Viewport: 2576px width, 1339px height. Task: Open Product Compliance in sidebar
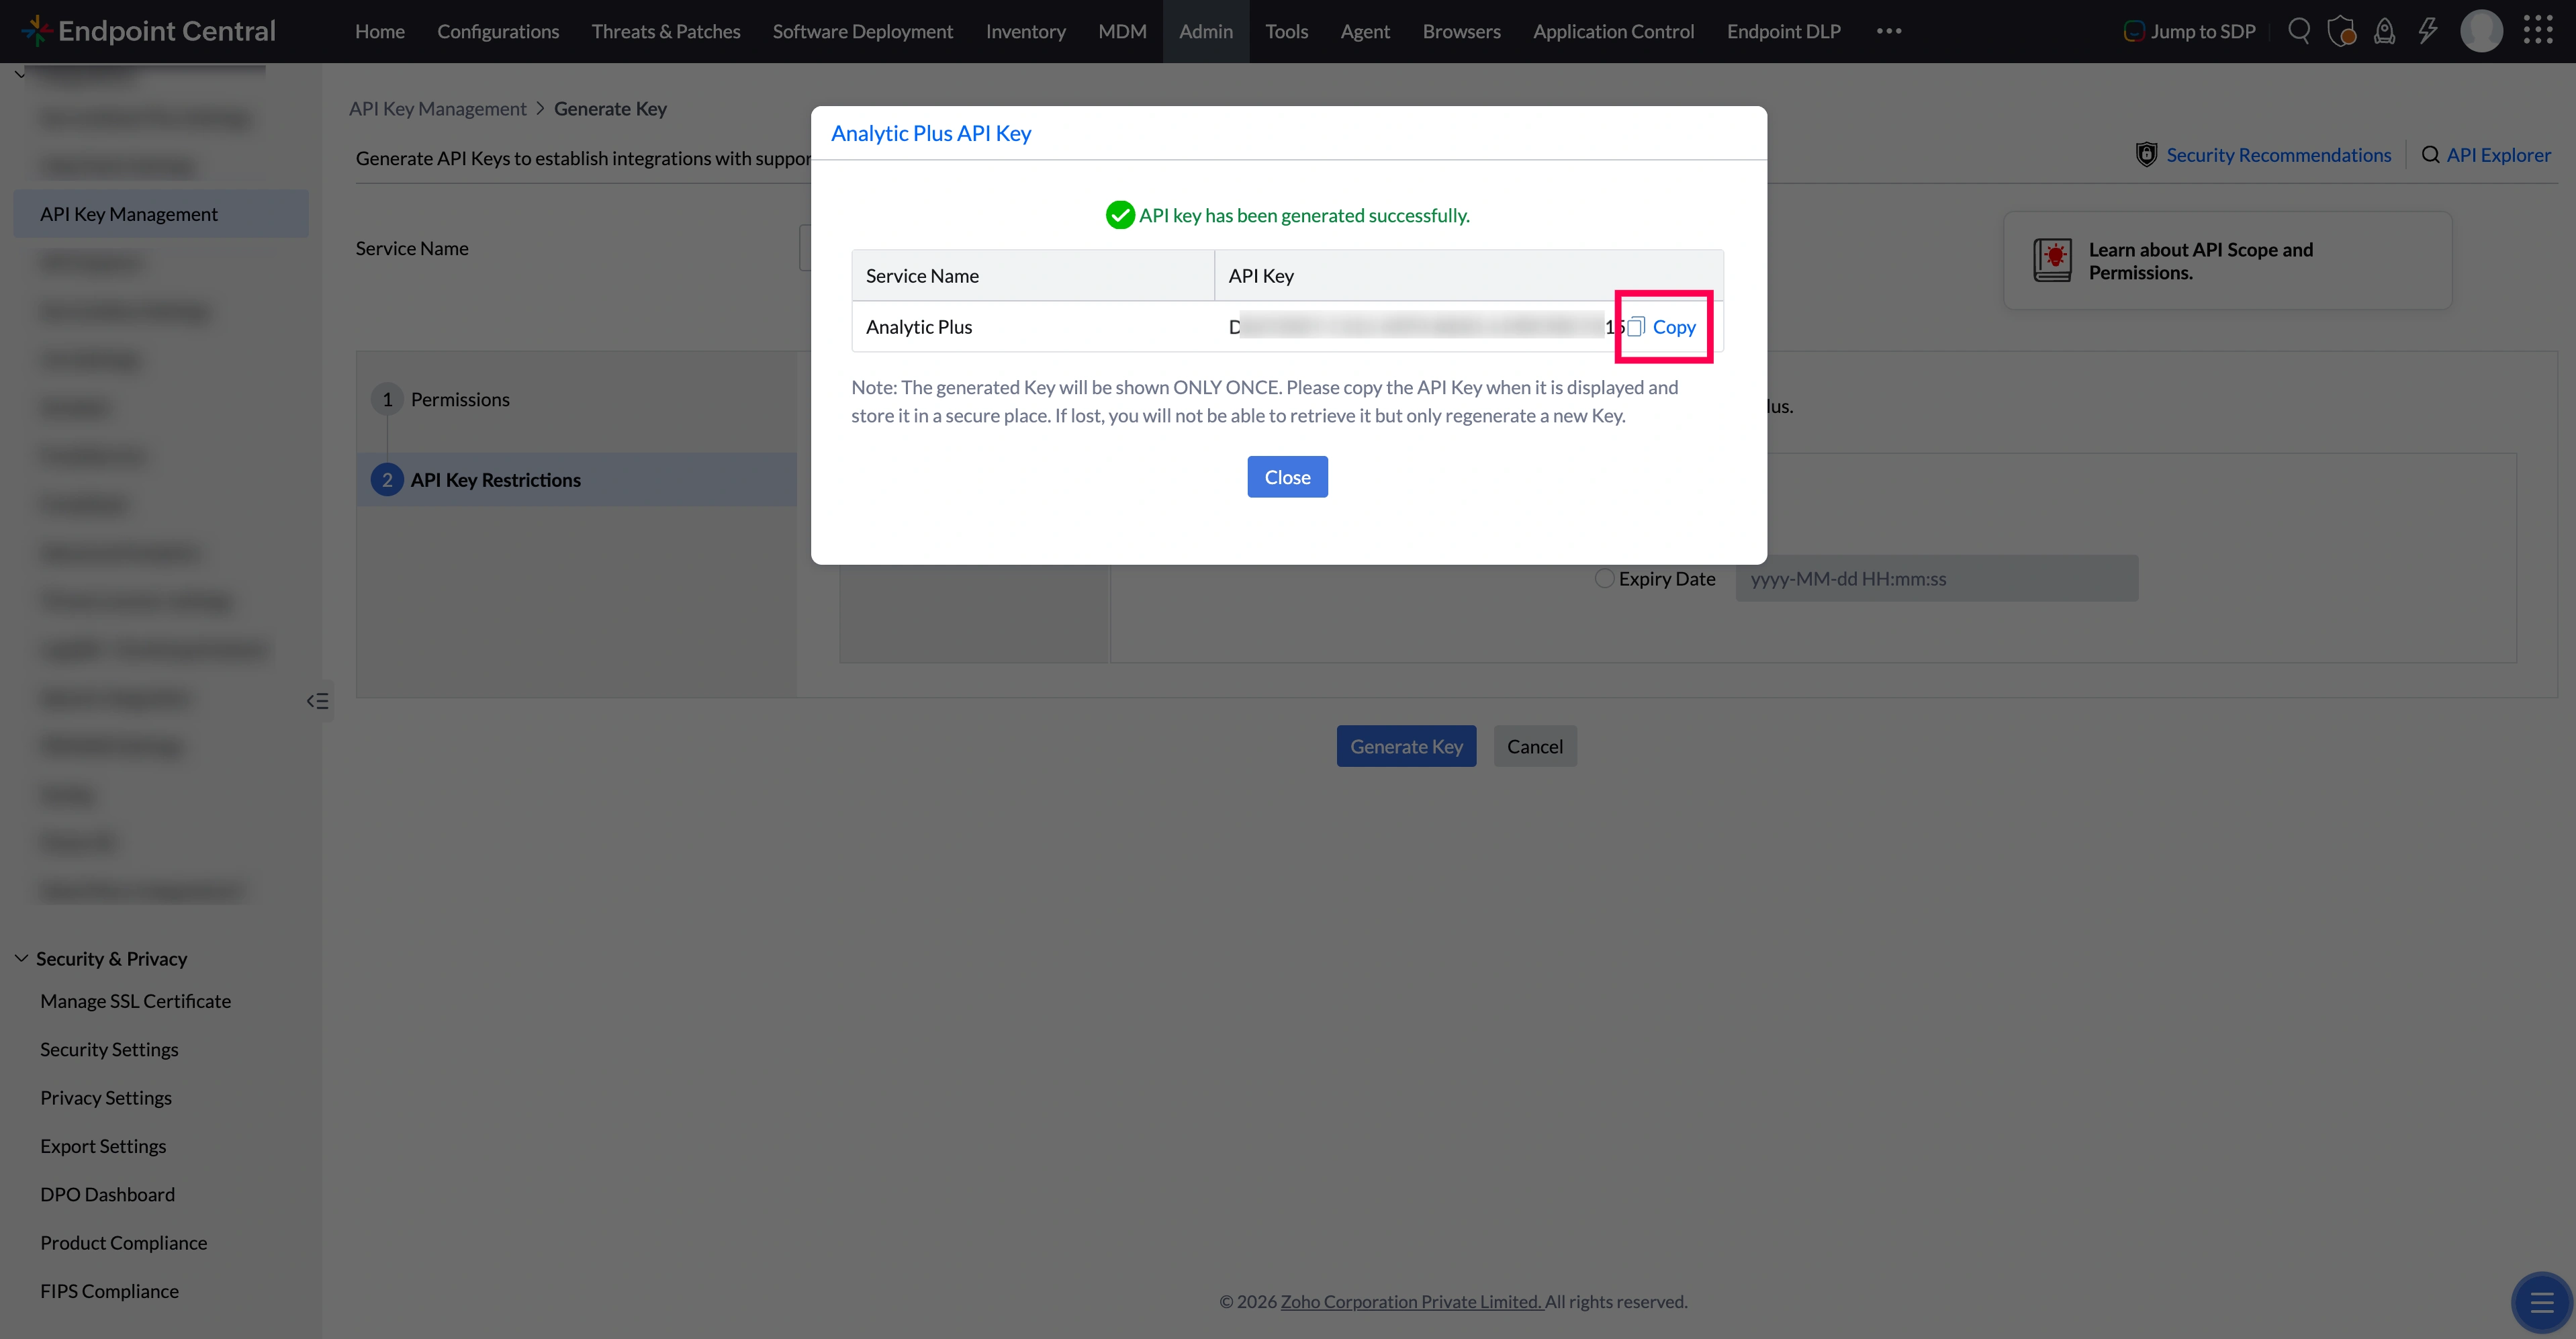pos(124,1242)
